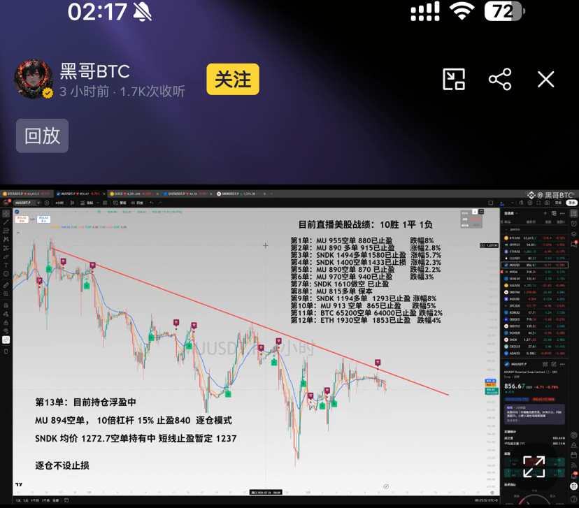The image size is (579, 508).
Task: Close the replay with the X icon
Action: [x=545, y=79]
